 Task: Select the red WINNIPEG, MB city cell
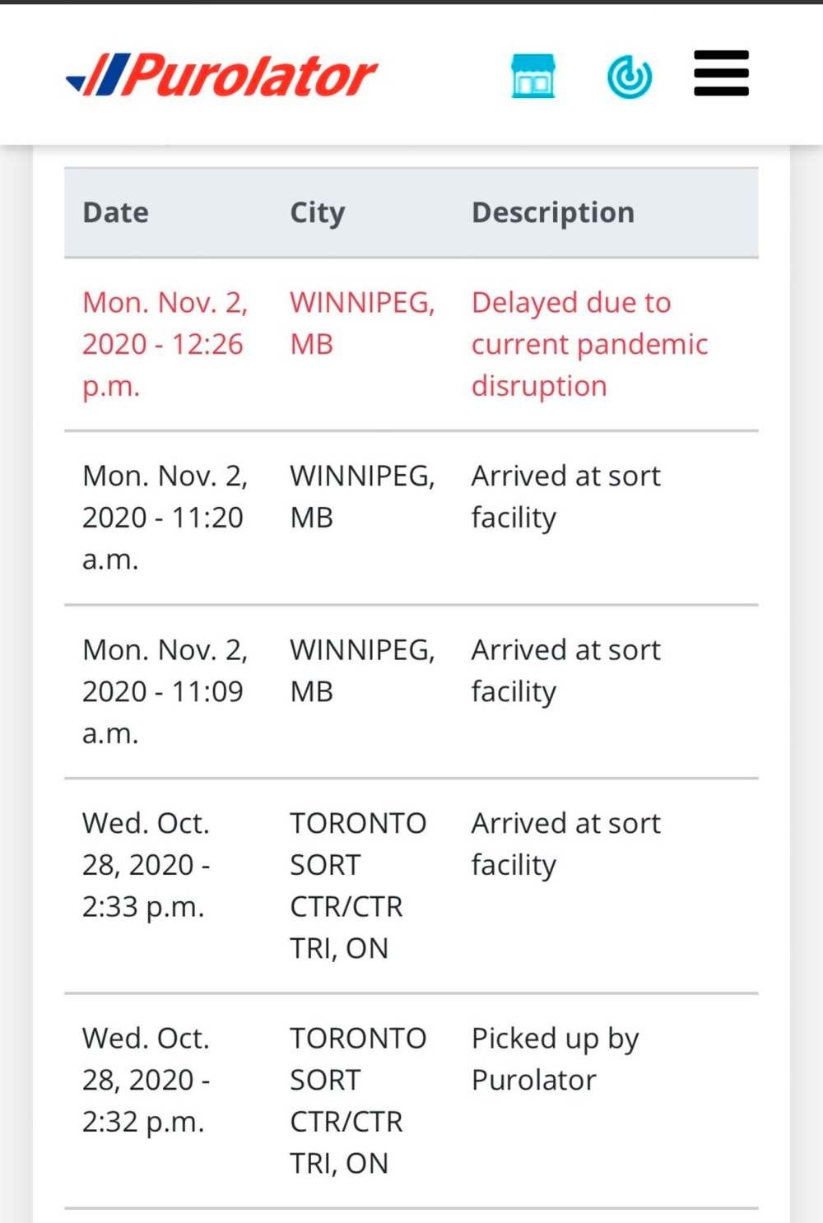tap(362, 323)
